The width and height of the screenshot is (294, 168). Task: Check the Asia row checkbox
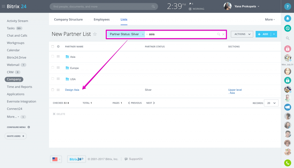[53, 56]
